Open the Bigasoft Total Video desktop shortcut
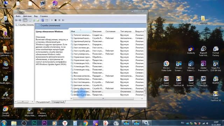The width and height of the screenshot is (224, 126). [203, 51]
